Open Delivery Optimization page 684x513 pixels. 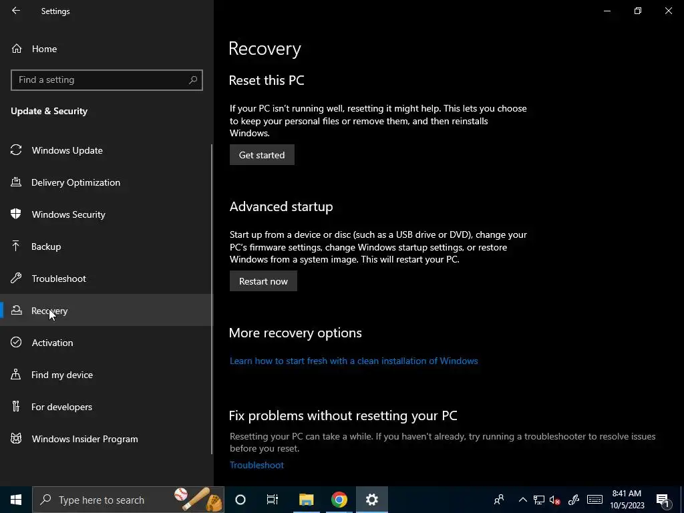point(75,182)
